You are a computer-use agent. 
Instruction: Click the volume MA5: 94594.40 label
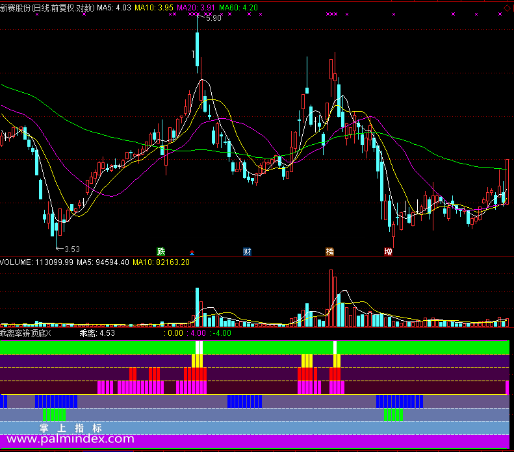(x=103, y=262)
